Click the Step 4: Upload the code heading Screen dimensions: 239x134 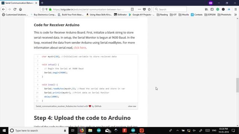82,118
